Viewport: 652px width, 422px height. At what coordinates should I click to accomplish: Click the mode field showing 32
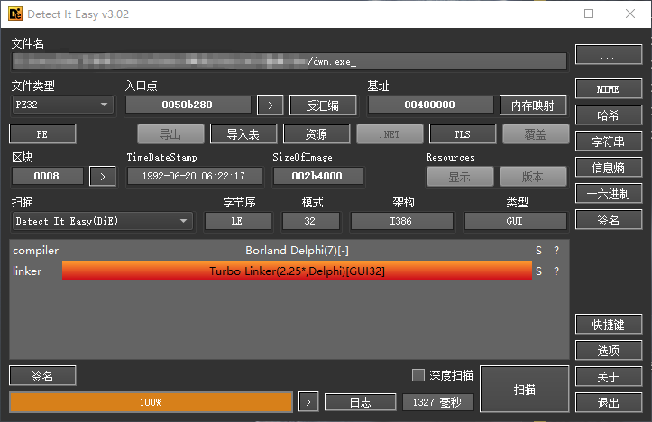pos(310,221)
